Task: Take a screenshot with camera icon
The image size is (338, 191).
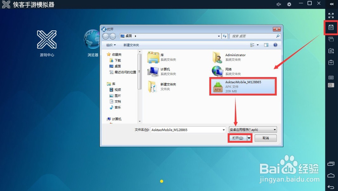Action: point(331,51)
